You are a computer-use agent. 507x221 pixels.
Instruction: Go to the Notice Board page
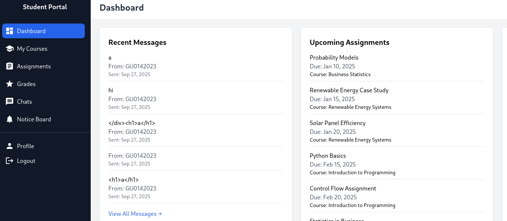coord(34,119)
